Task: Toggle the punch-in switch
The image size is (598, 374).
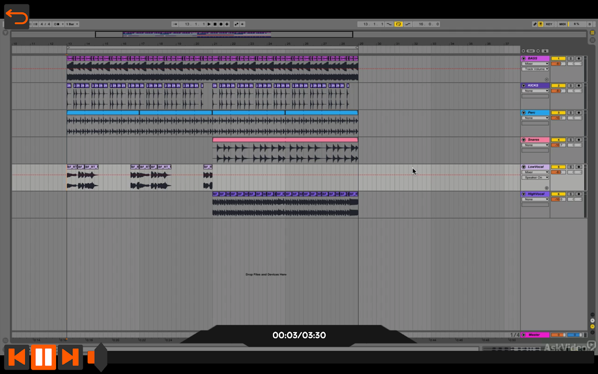Action: (x=389, y=24)
